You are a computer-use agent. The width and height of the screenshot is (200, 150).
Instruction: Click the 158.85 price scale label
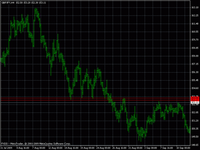click(195, 48)
